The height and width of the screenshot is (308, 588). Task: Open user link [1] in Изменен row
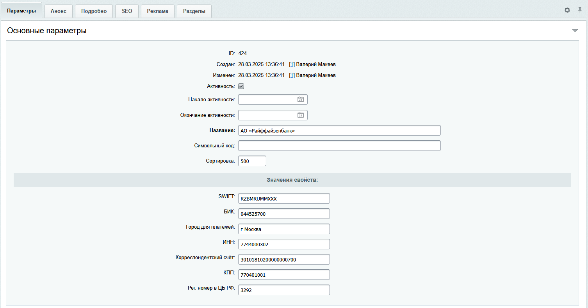pyautogui.click(x=292, y=75)
